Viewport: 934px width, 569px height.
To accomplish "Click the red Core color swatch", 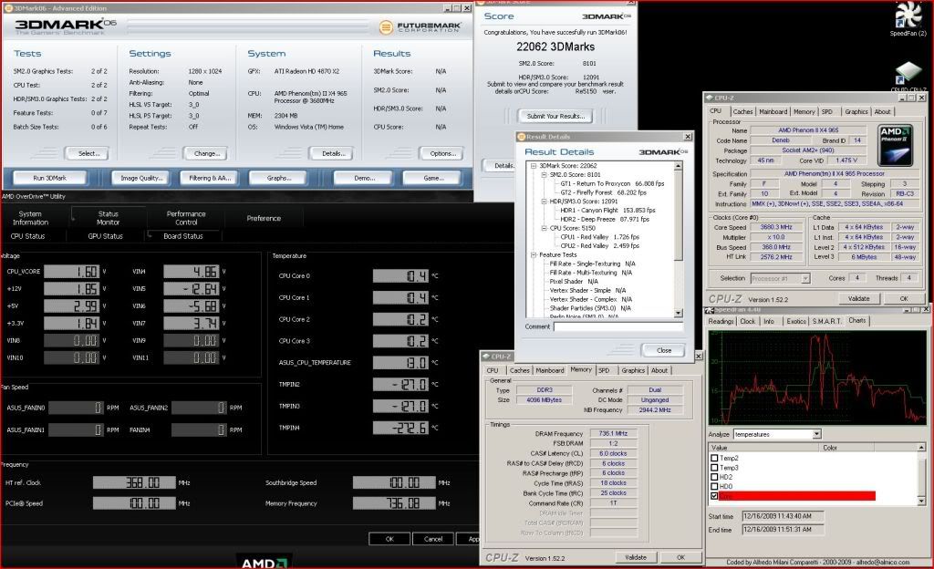I will [848, 496].
